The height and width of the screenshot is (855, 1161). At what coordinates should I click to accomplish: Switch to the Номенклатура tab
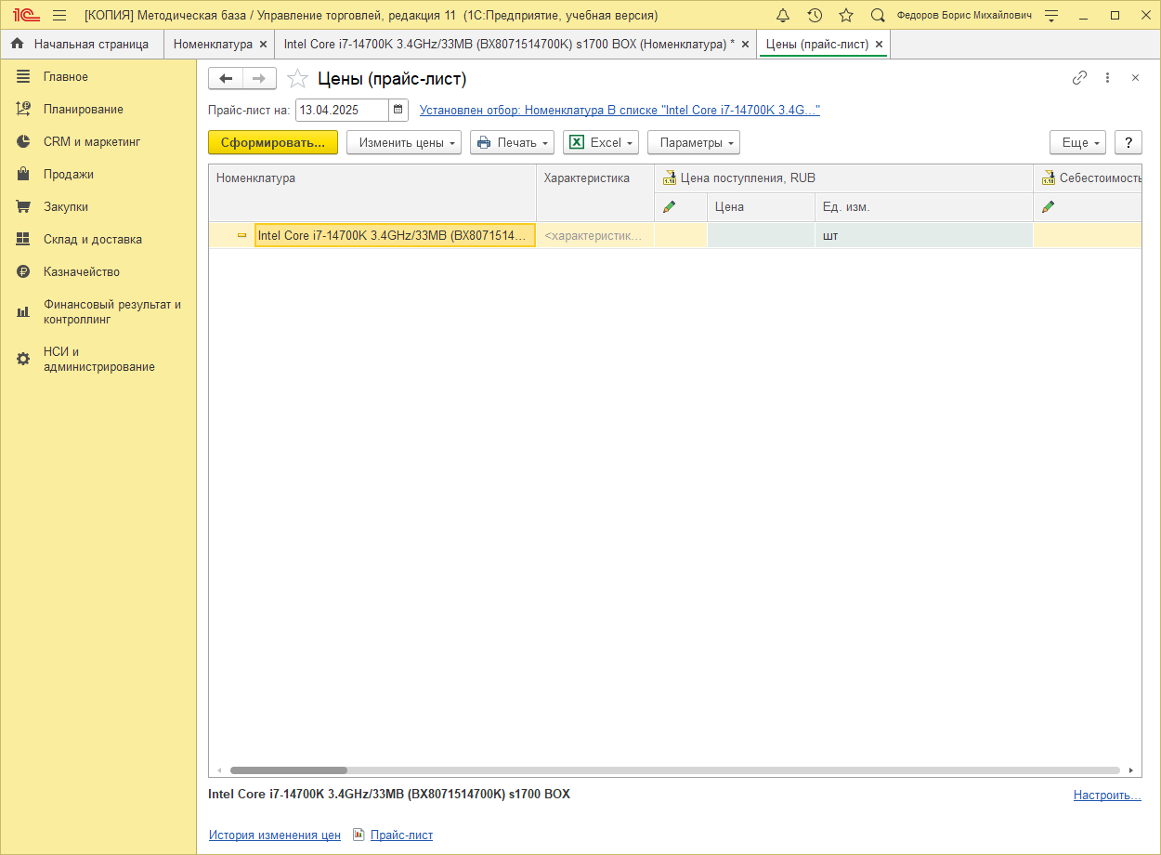[213, 44]
